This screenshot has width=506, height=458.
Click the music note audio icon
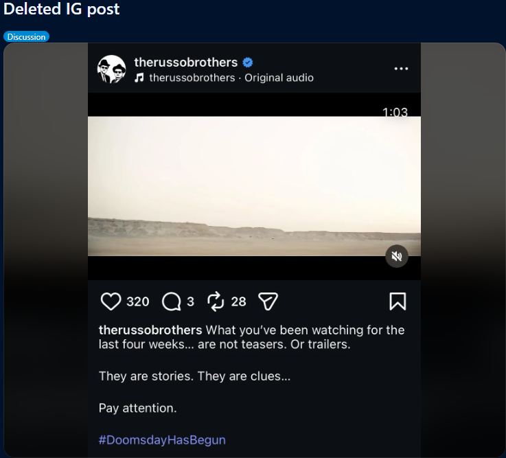(139, 78)
